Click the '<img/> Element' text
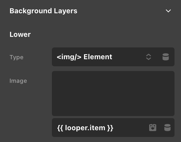 click(85, 57)
